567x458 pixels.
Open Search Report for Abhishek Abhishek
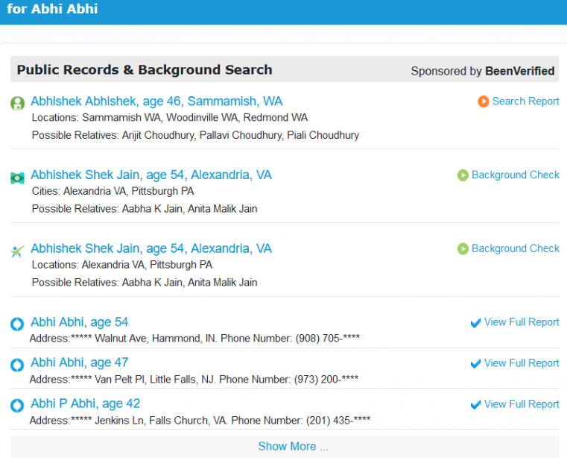coord(525,101)
